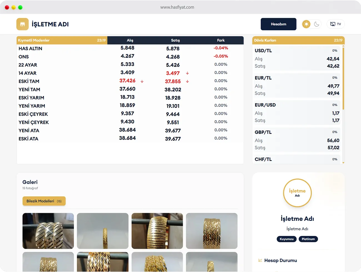Click GBP/TL Alış value 56,60
Viewport: 361px width, 272px height.
333,140
